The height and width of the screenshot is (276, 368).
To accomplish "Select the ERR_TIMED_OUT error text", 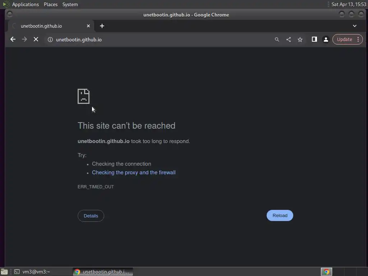I will click(x=96, y=187).
